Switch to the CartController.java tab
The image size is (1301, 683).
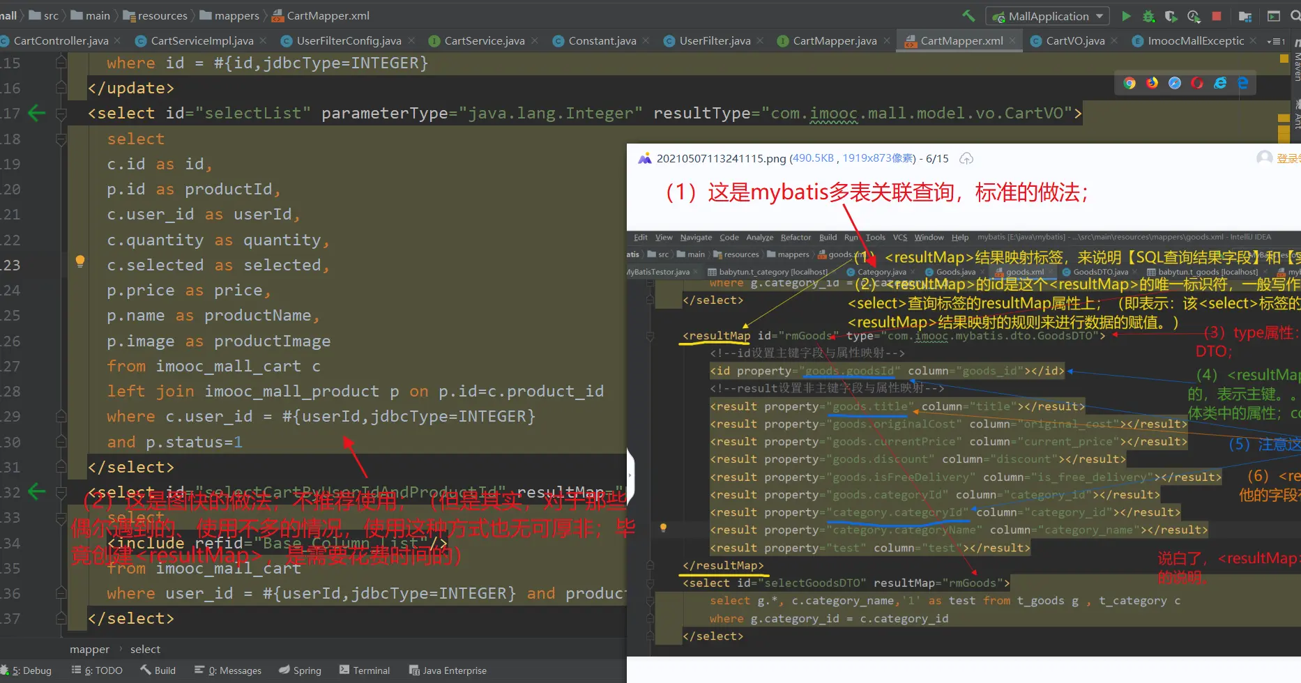point(60,41)
